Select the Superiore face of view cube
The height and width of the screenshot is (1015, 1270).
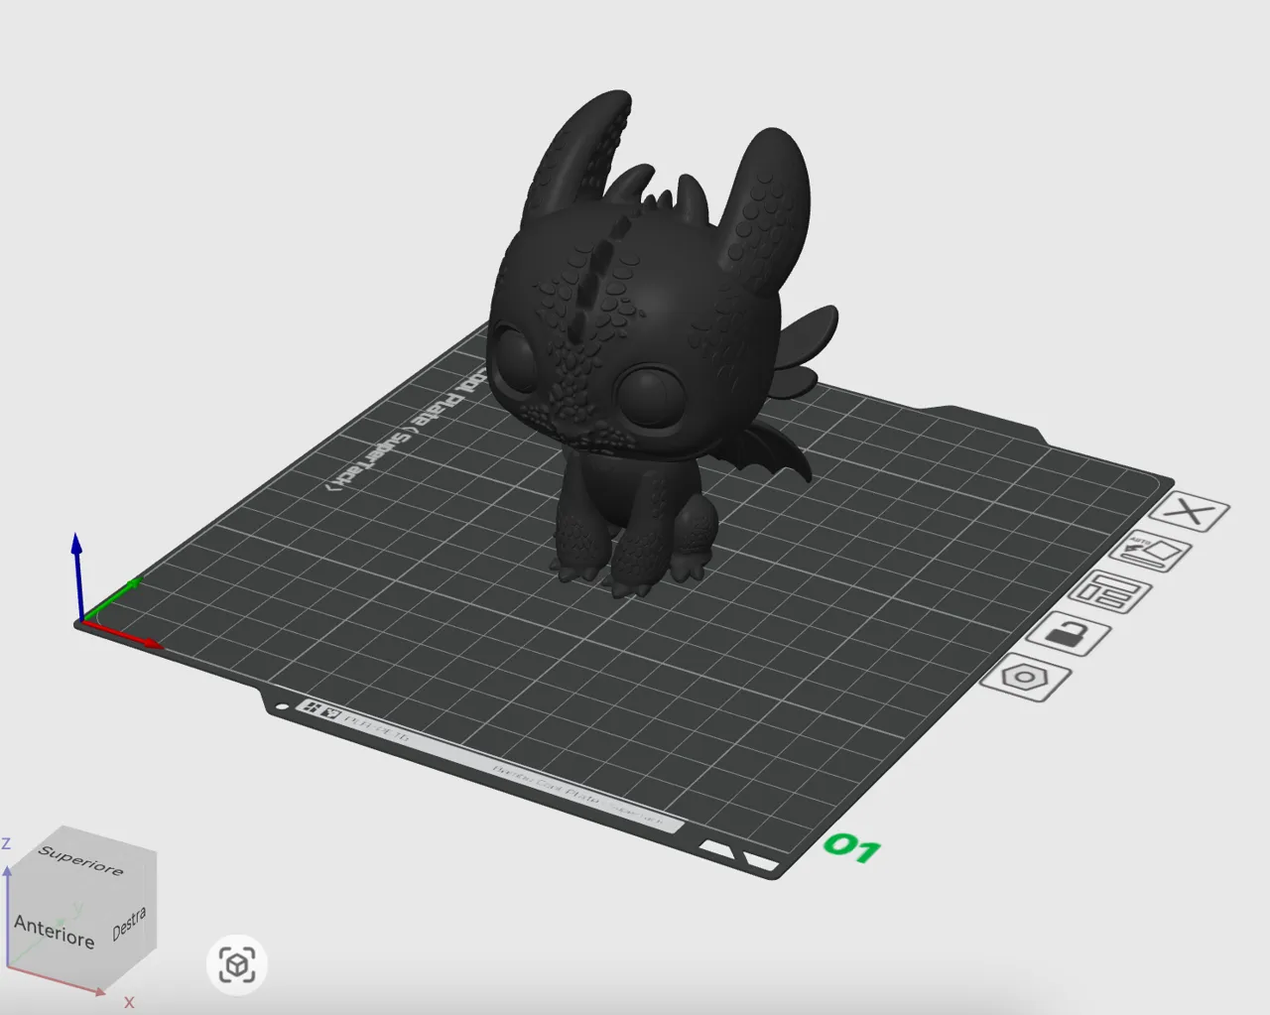pos(81,859)
